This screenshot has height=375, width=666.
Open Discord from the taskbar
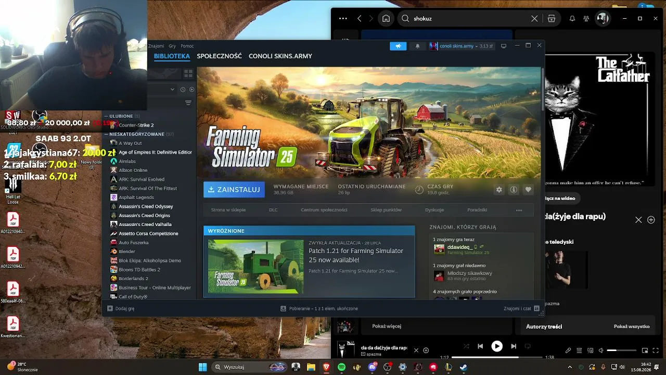coord(372,367)
